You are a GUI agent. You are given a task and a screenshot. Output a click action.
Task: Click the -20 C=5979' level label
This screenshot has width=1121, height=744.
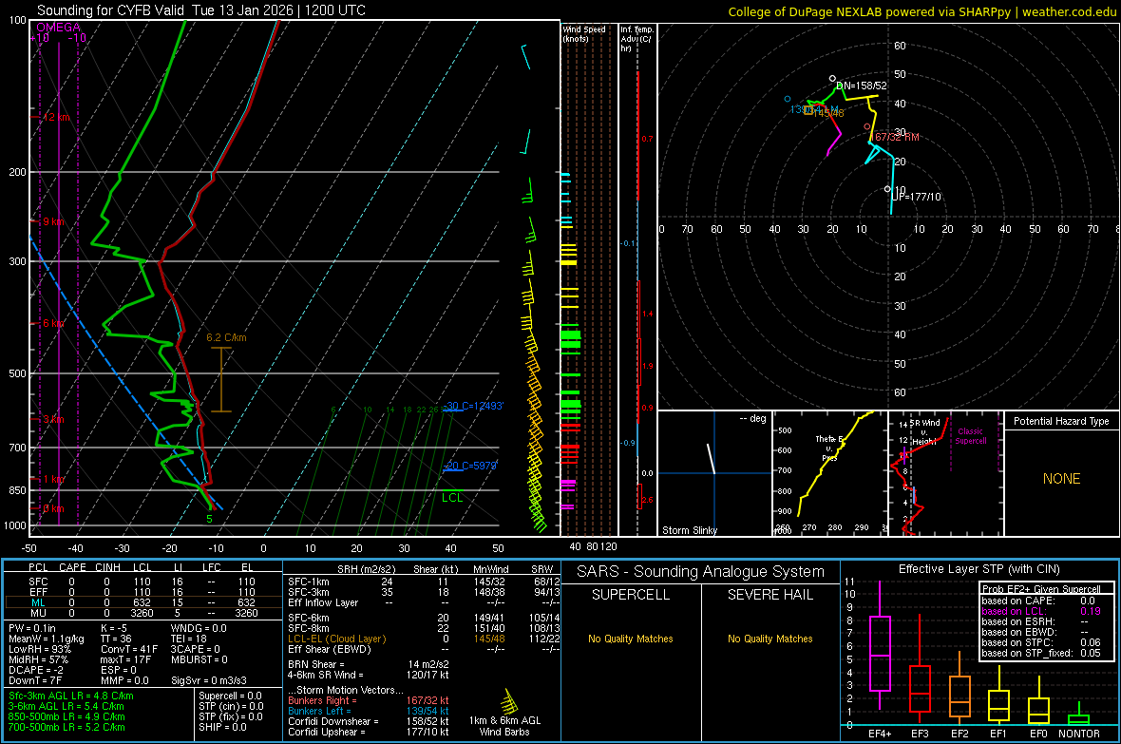470,466
